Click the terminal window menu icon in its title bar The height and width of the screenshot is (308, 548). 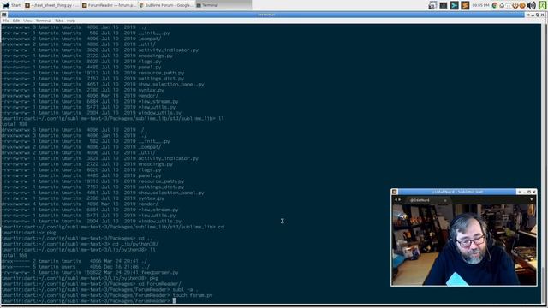(x=3, y=15)
